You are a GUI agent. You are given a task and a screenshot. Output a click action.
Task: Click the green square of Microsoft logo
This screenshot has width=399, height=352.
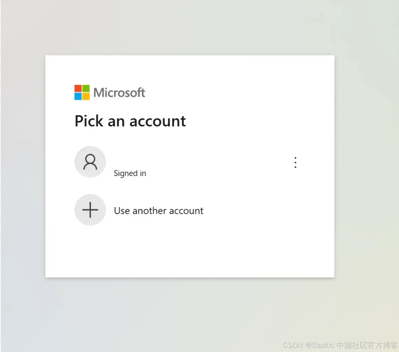86,89
